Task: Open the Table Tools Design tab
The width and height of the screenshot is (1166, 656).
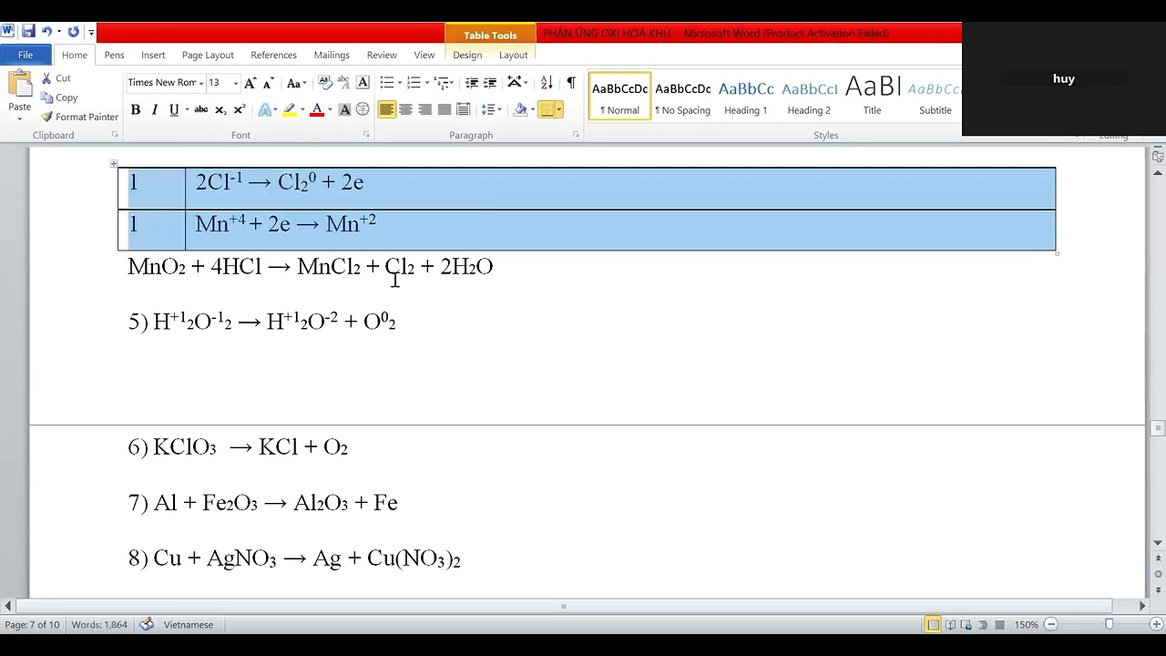Action: pos(467,55)
